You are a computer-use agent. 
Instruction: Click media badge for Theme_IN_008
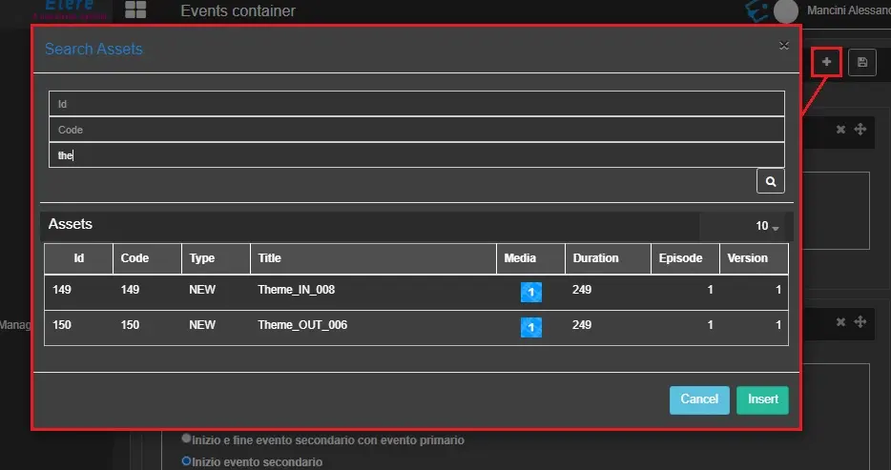click(530, 292)
